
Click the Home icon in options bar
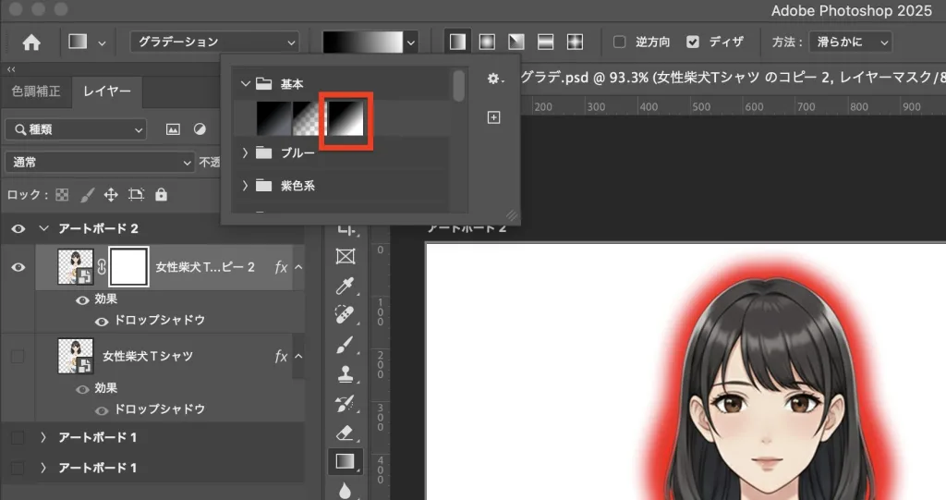(x=31, y=42)
